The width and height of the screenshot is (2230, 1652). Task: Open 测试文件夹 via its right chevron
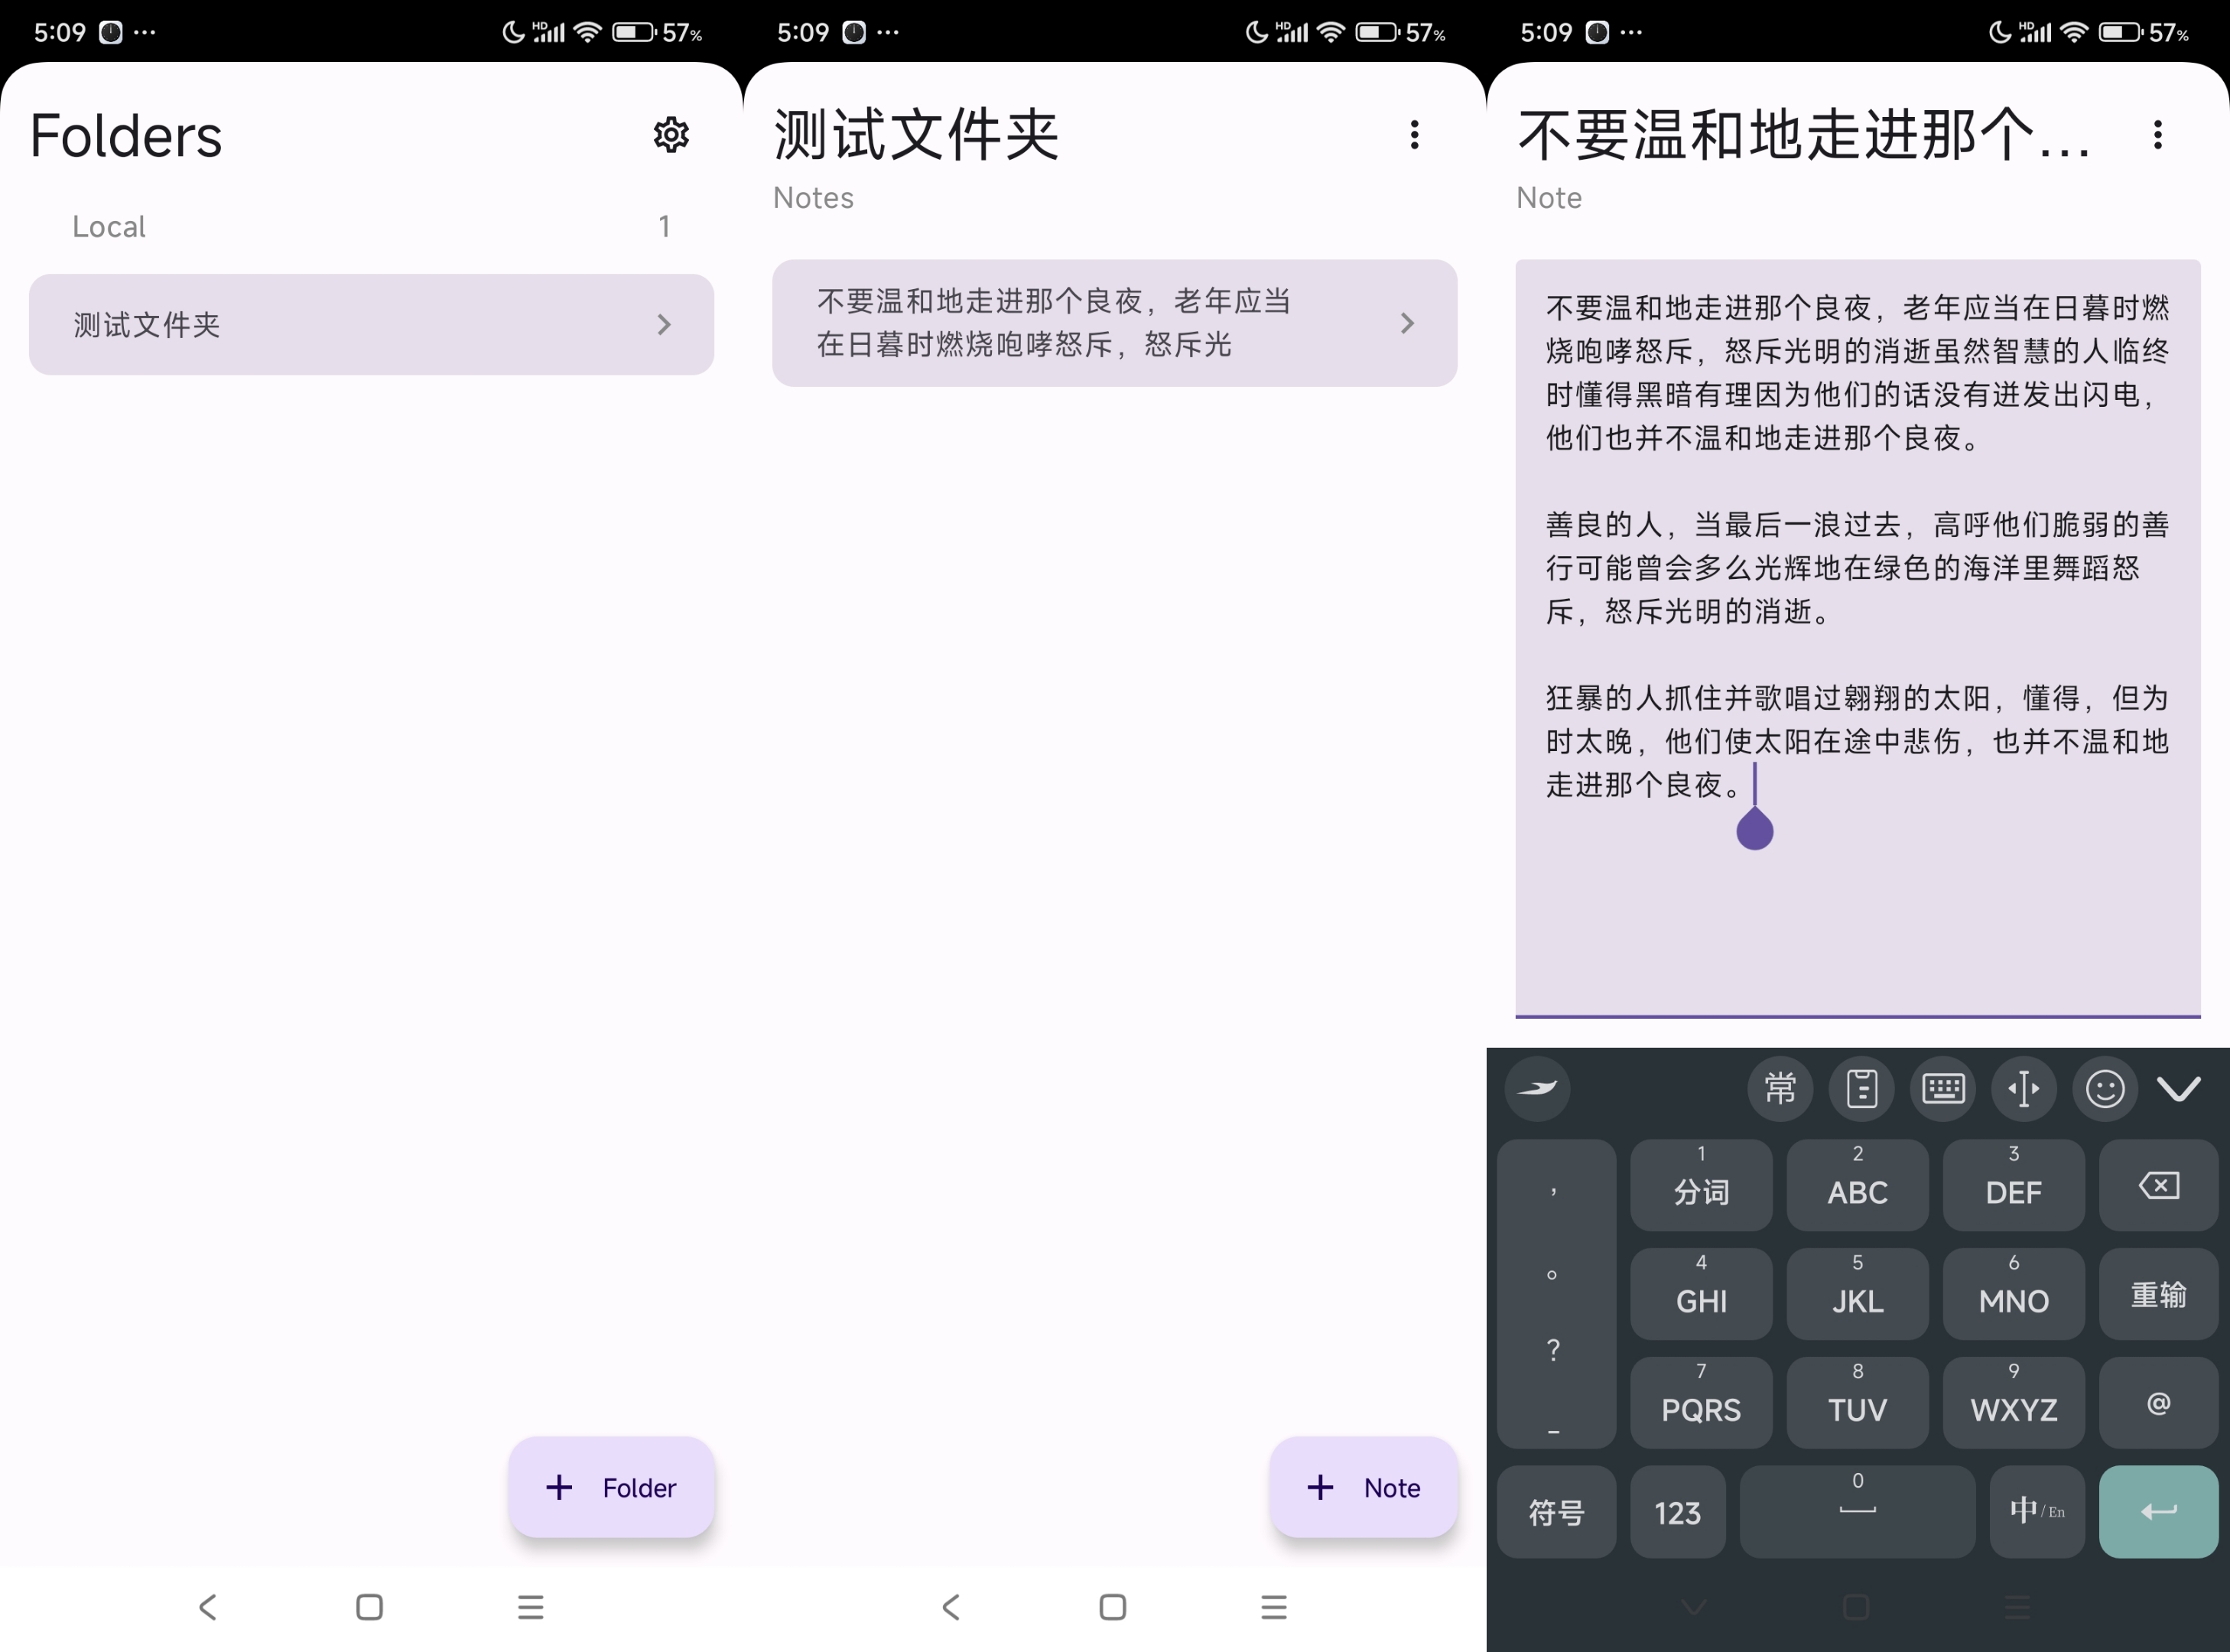(664, 324)
